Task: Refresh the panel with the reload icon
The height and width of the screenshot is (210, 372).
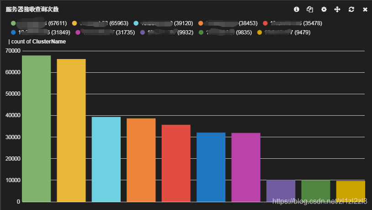Action: (x=351, y=9)
